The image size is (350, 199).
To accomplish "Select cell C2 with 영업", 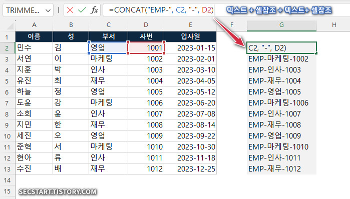I will 109,47.
